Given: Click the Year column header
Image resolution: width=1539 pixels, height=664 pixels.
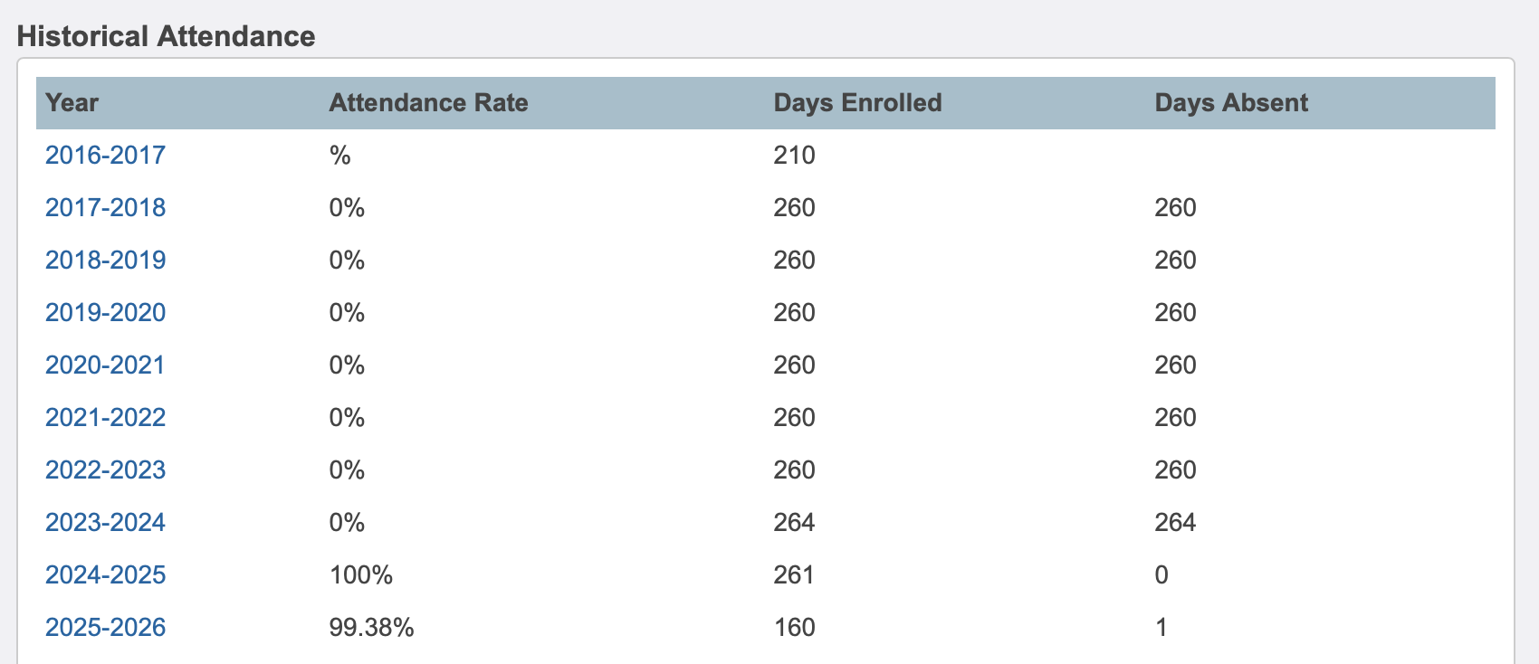Looking at the screenshot, I should [72, 102].
